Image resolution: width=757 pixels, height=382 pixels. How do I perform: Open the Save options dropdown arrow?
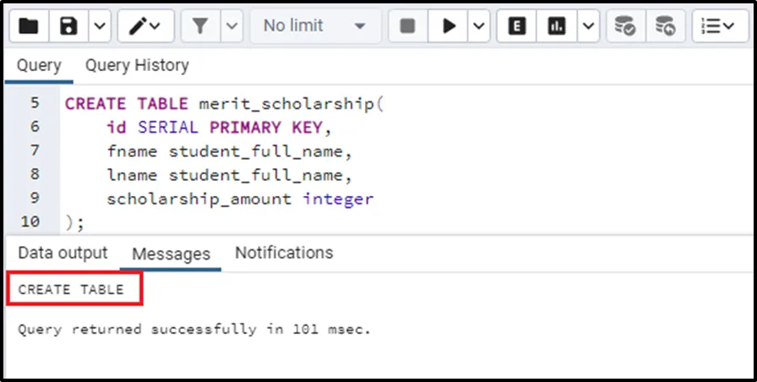tap(99, 26)
